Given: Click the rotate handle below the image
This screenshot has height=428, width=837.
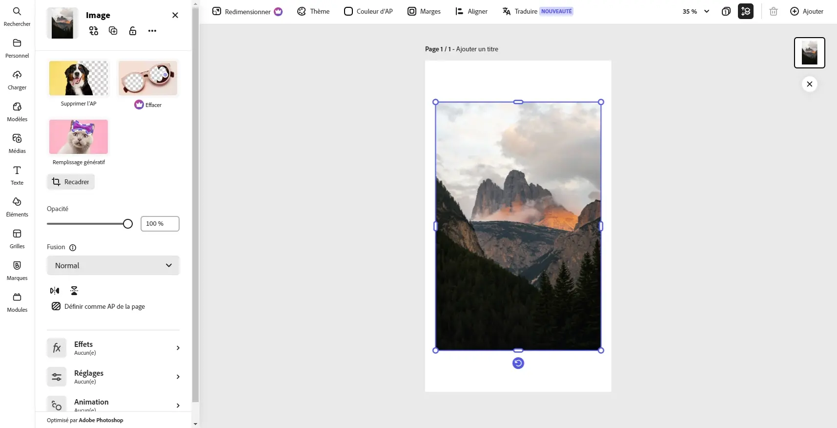Looking at the screenshot, I should pyautogui.click(x=518, y=363).
